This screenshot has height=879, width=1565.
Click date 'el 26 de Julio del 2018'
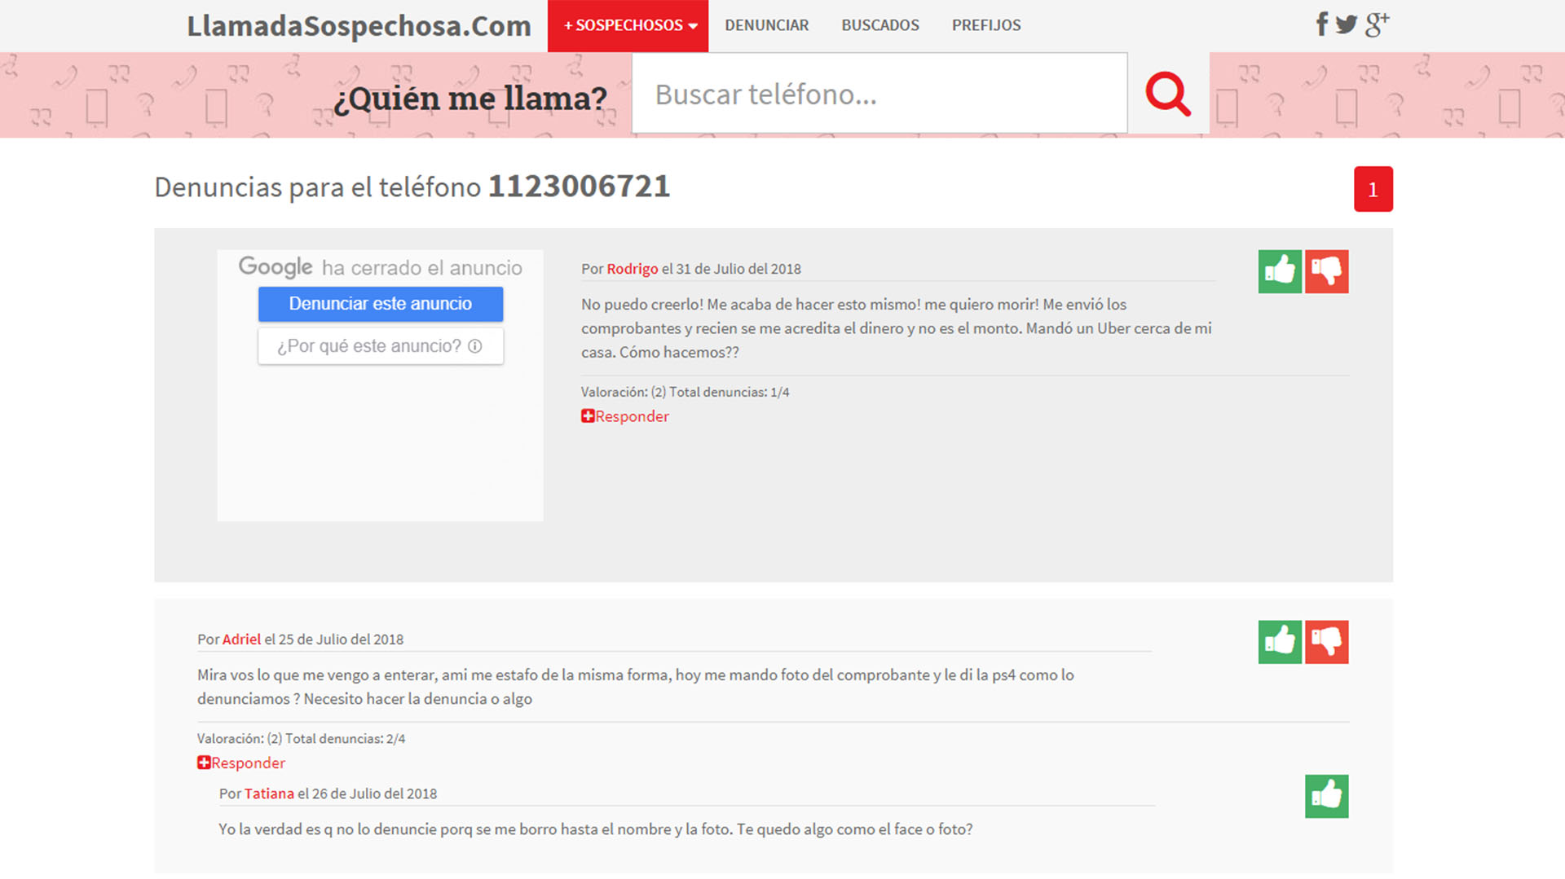[367, 793]
